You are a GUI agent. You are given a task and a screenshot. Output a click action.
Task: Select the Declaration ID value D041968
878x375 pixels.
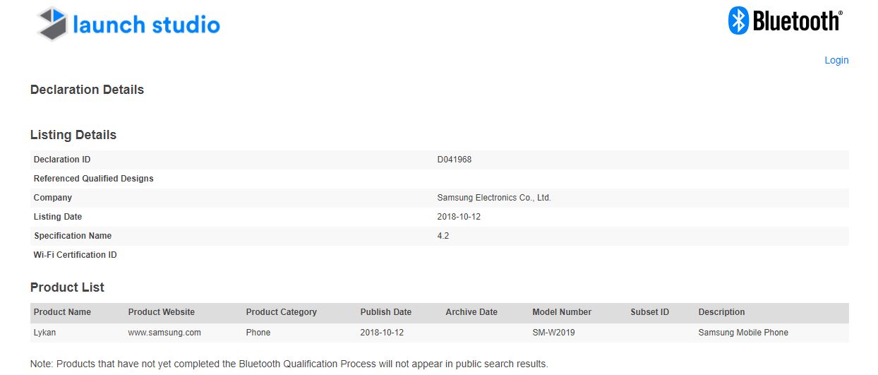click(x=455, y=160)
